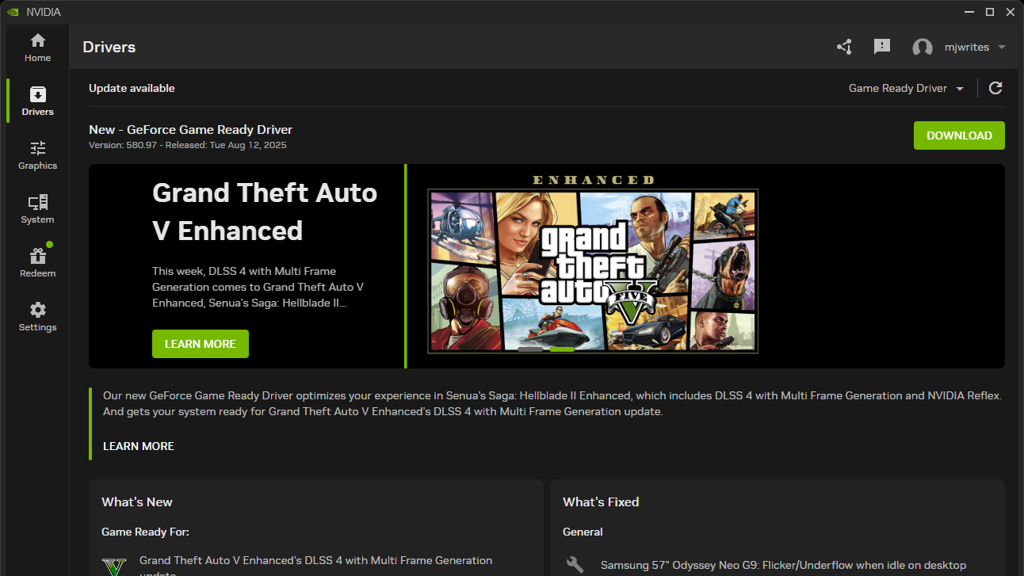Open the feedback report icon

click(x=881, y=47)
